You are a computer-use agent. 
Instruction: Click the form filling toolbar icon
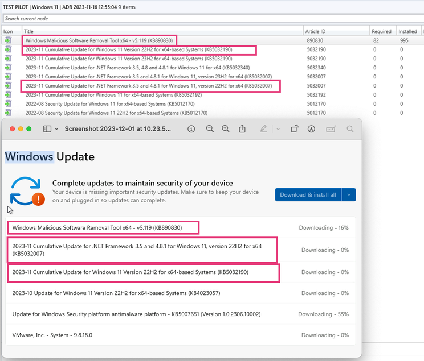pos(331,129)
